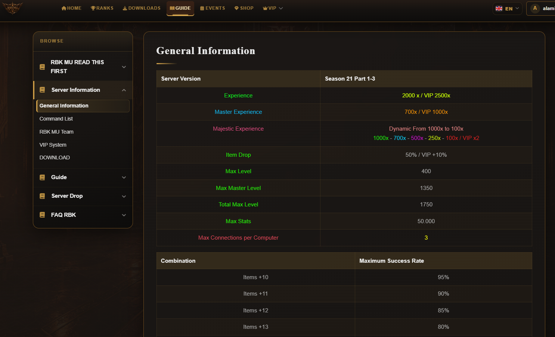Open the SHOP page
The width and height of the screenshot is (555, 337).
click(244, 8)
